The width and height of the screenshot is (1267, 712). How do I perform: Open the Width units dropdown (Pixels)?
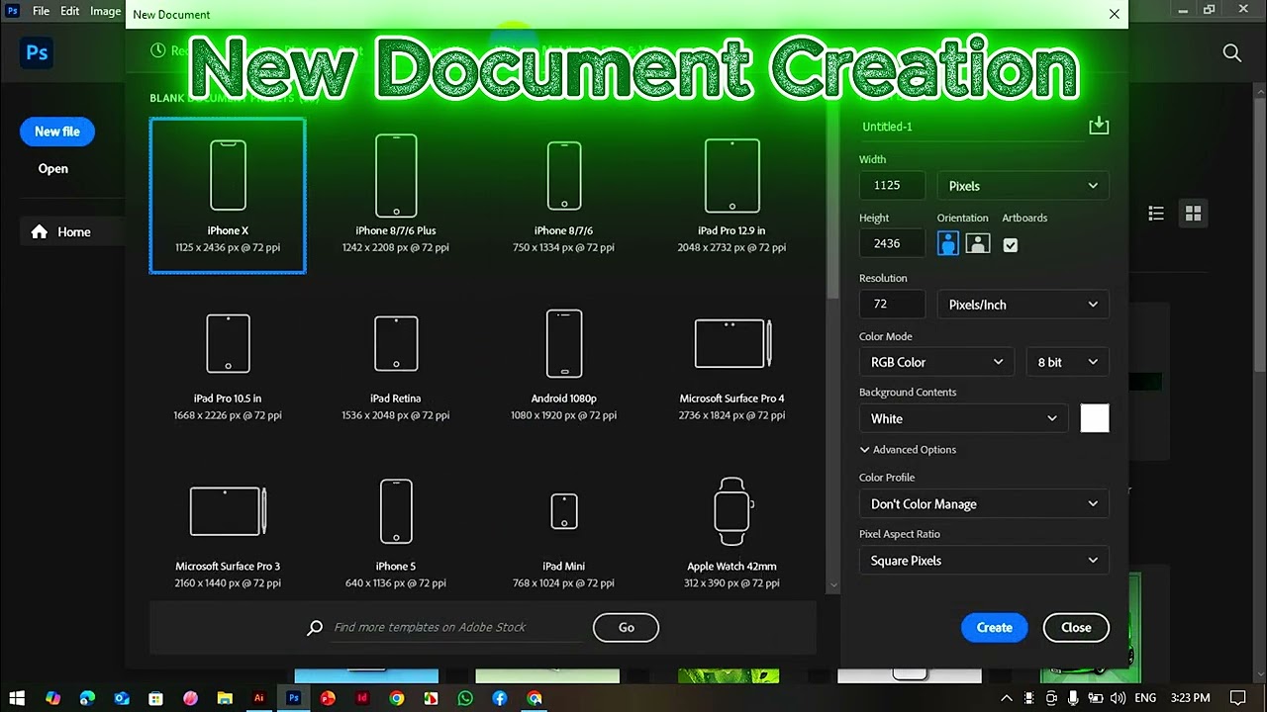tap(1023, 186)
